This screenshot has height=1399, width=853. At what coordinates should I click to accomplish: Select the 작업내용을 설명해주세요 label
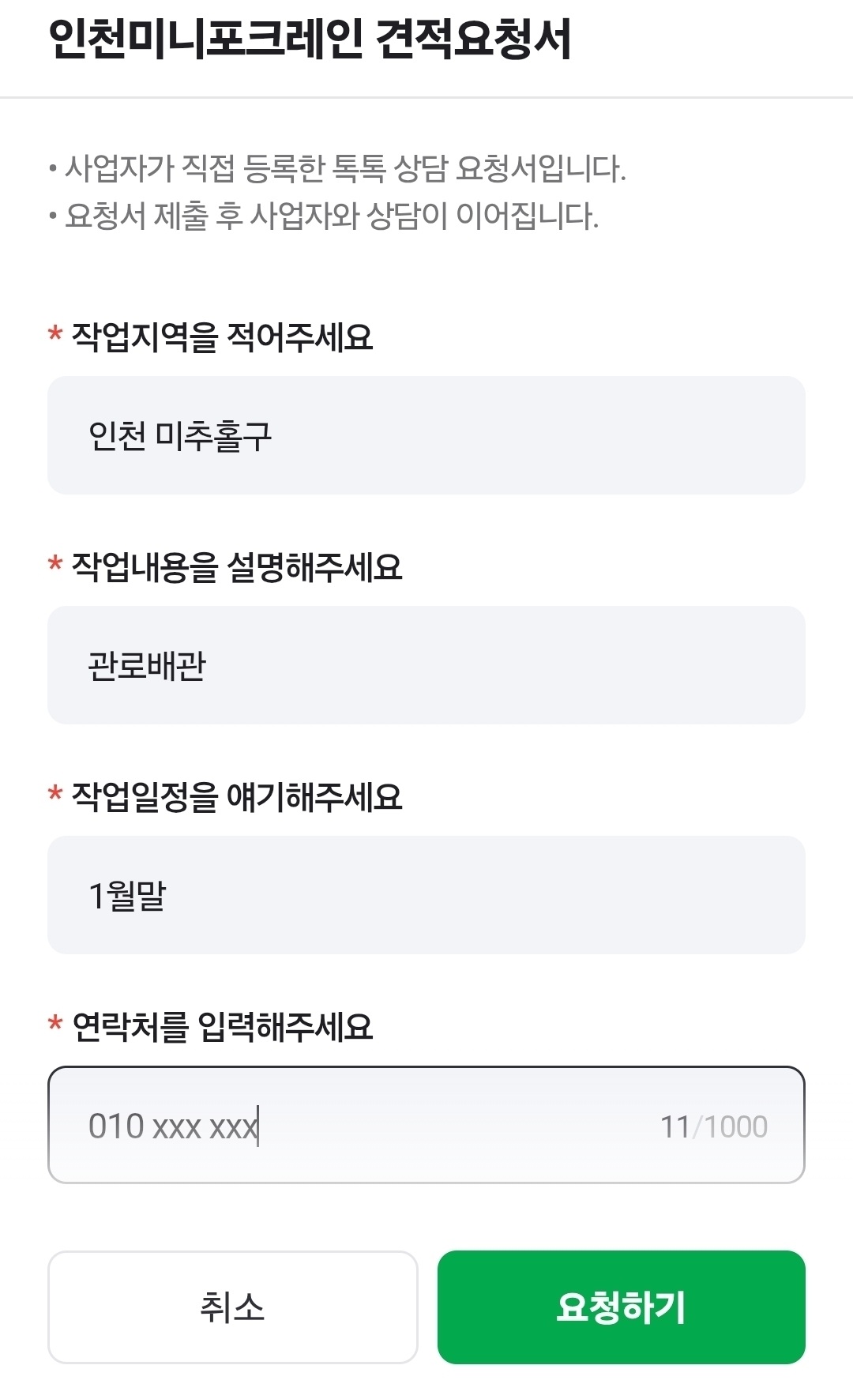pos(237,566)
